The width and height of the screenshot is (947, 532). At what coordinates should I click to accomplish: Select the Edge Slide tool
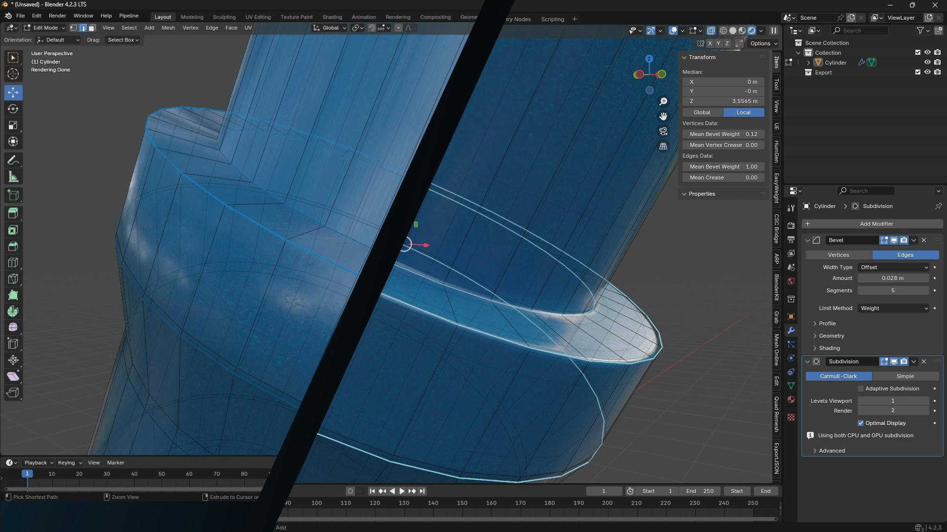pyautogui.click(x=13, y=344)
